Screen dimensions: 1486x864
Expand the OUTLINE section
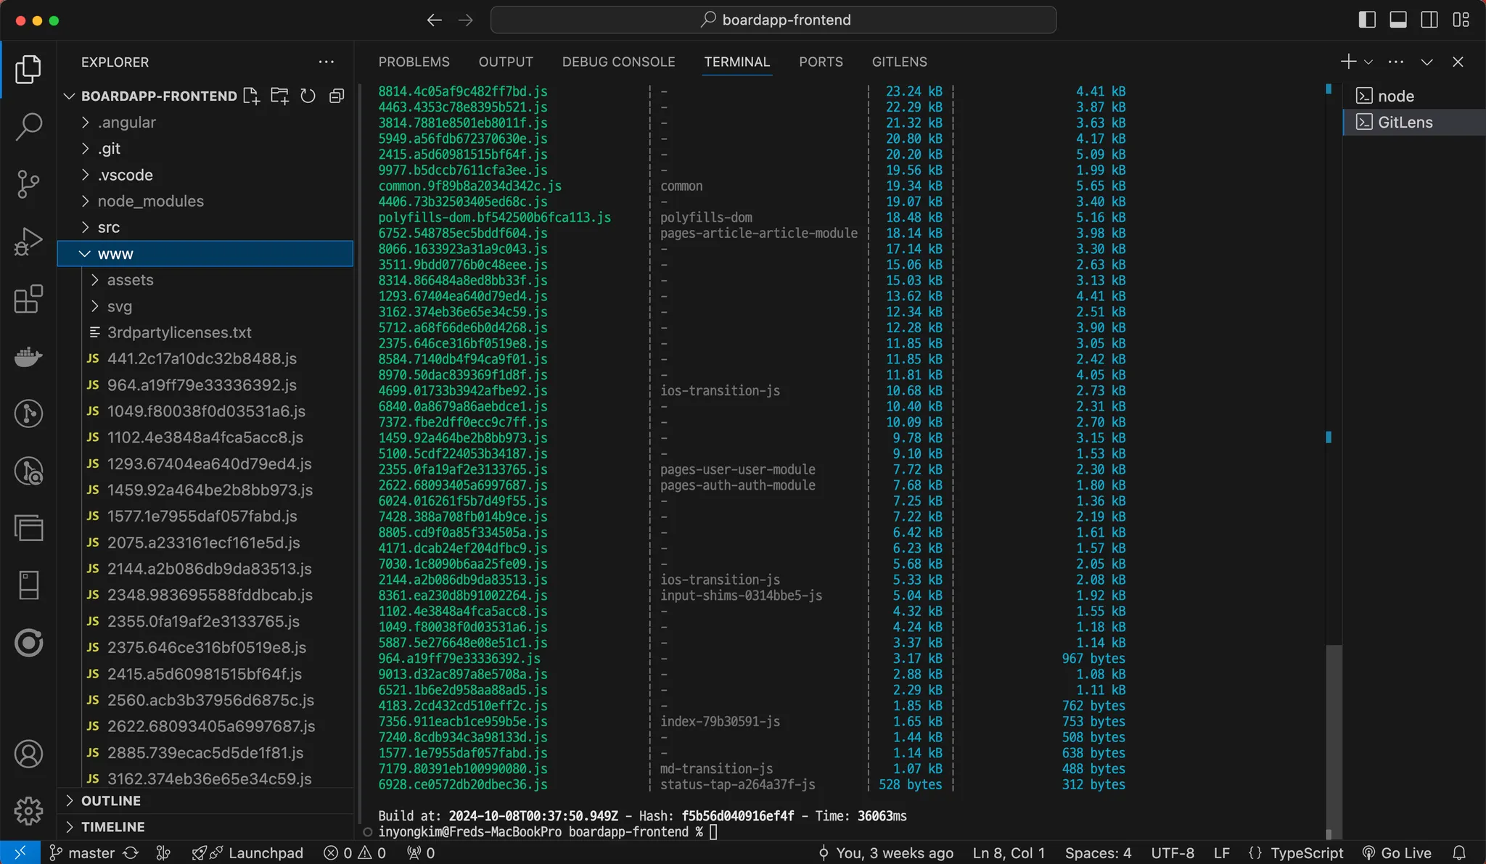[110, 800]
